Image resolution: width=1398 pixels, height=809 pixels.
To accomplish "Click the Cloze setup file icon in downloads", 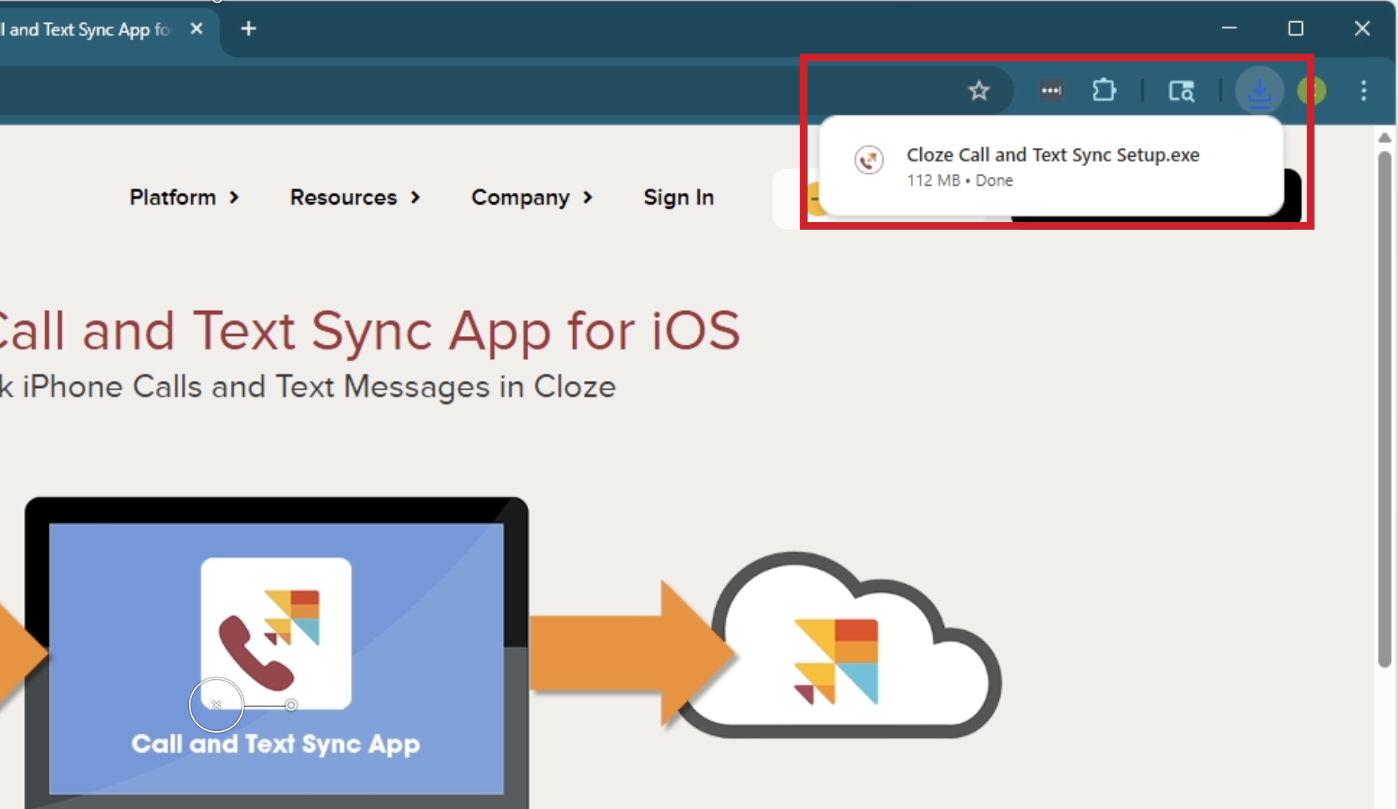I will click(x=869, y=160).
